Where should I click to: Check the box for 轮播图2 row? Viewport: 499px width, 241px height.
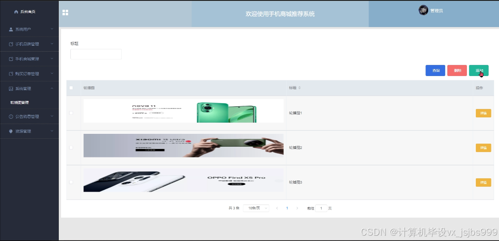[71, 148]
